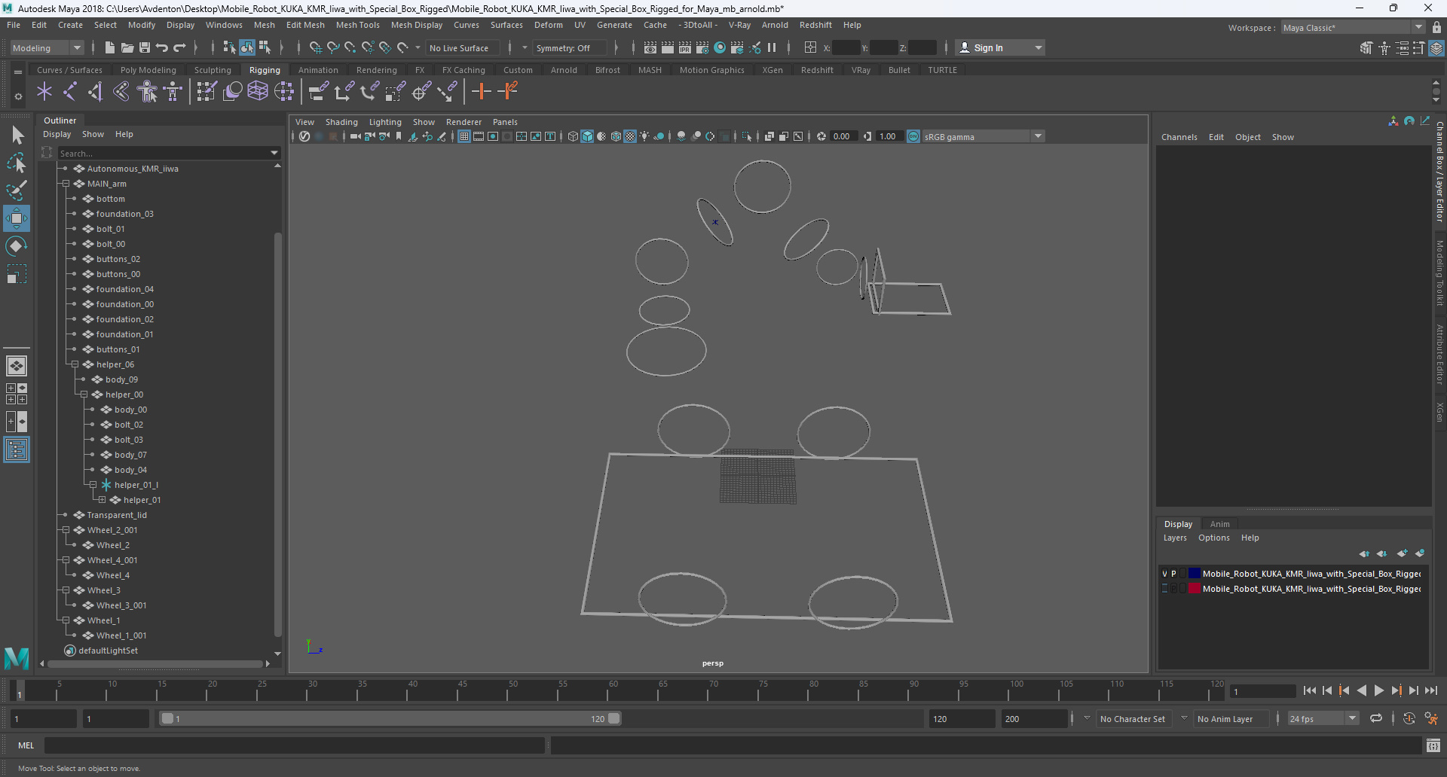The height and width of the screenshot is (777, 1447).
Task: Activate the Move tool in toolbox
Action: 17,218
